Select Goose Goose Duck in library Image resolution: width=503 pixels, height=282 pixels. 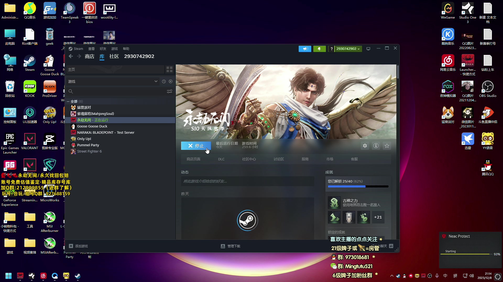click(x=121, y=126)
